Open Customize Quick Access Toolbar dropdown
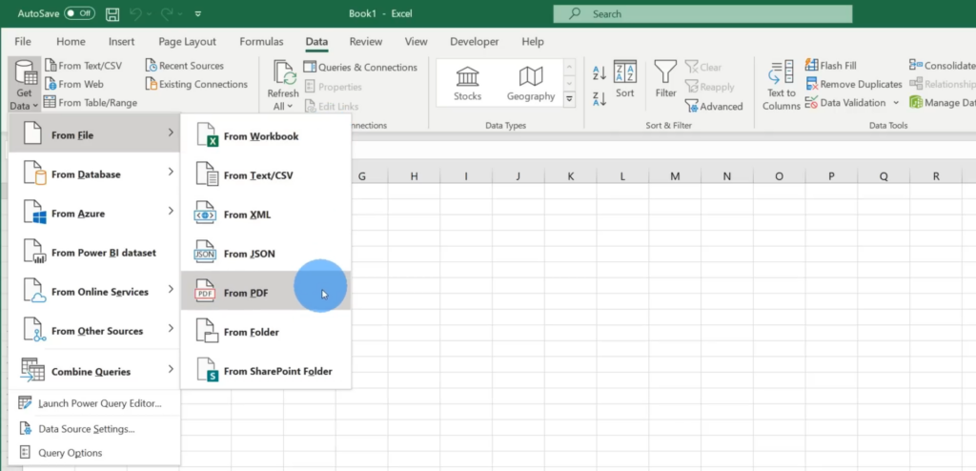This screenshot has width=976, height=471. point(198,13)
